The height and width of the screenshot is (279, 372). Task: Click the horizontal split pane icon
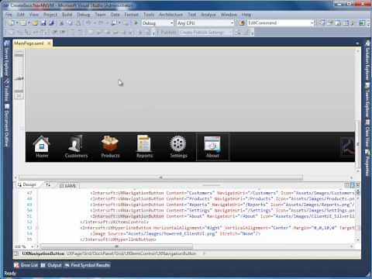[352, 185]
